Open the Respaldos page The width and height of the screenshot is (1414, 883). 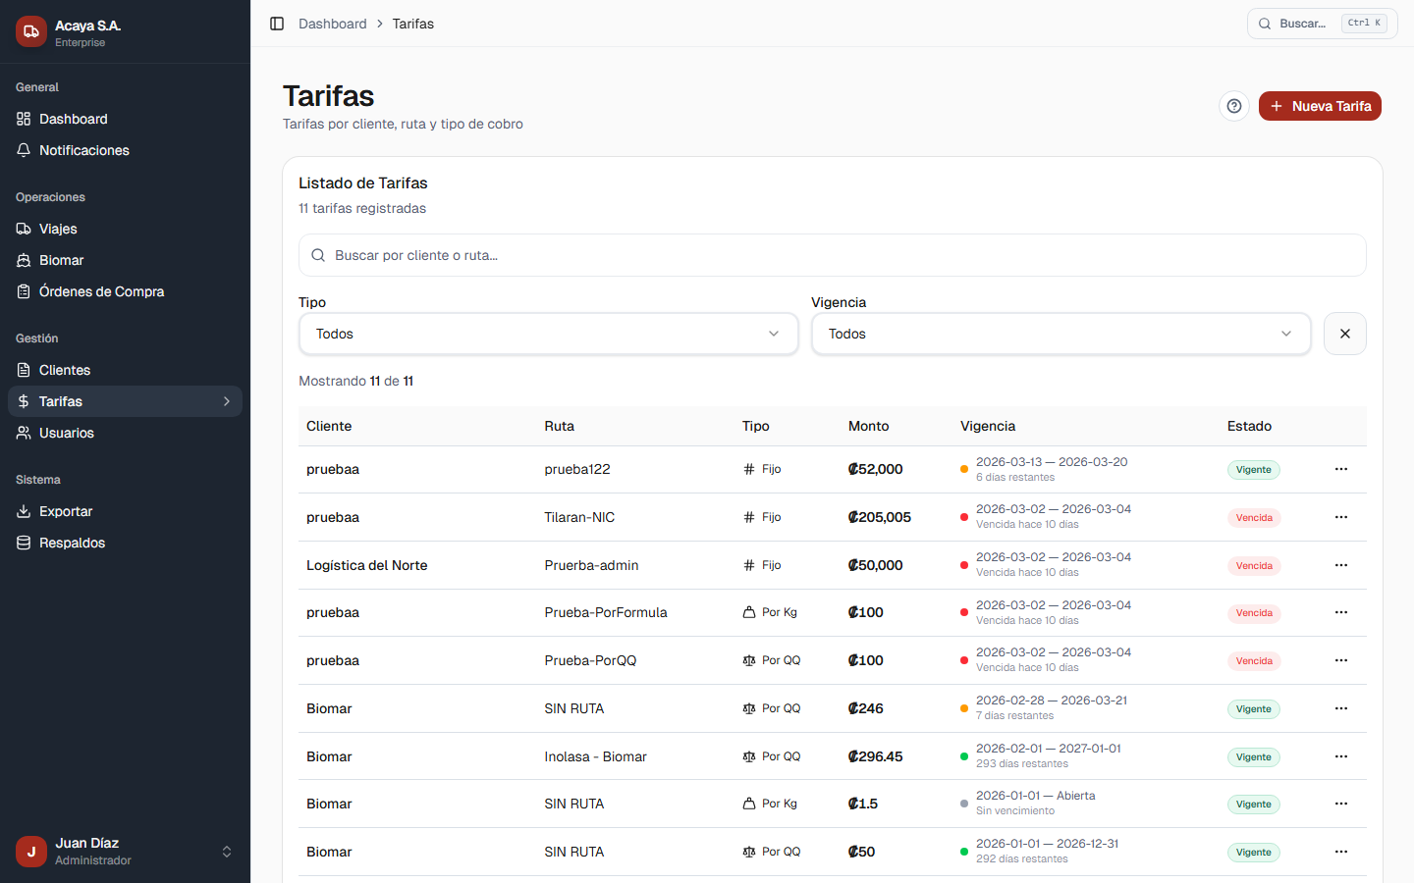pyautogui.click(x=72, y=543)
